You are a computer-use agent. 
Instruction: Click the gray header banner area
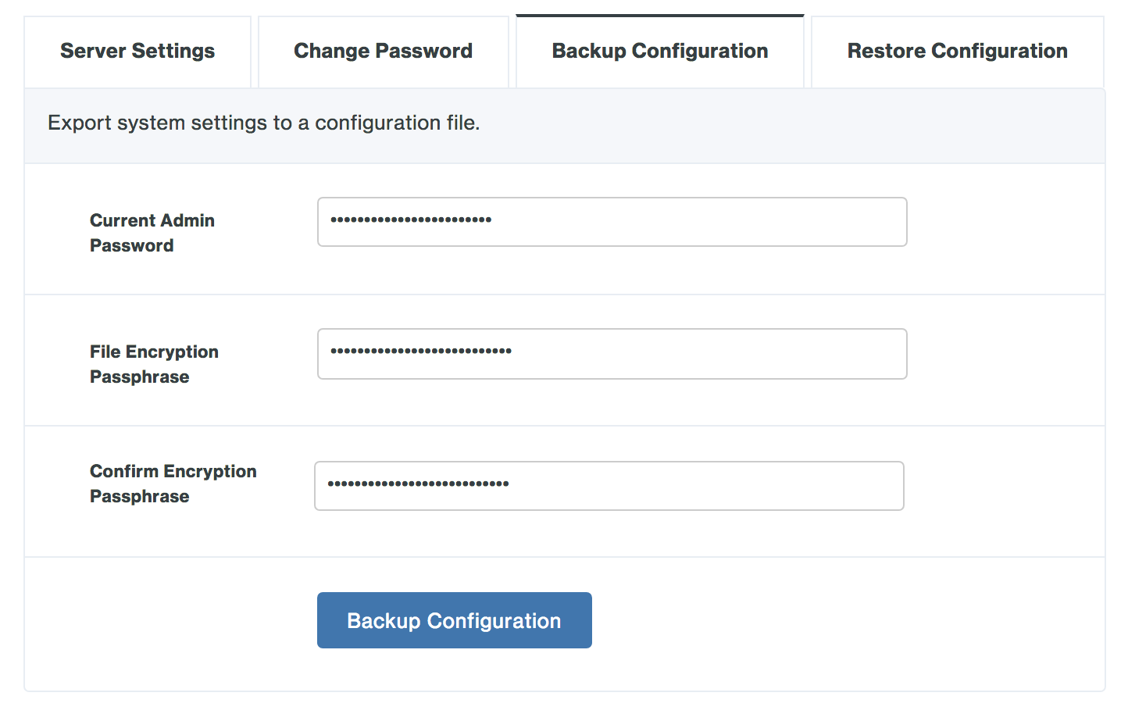coord(562,125)
